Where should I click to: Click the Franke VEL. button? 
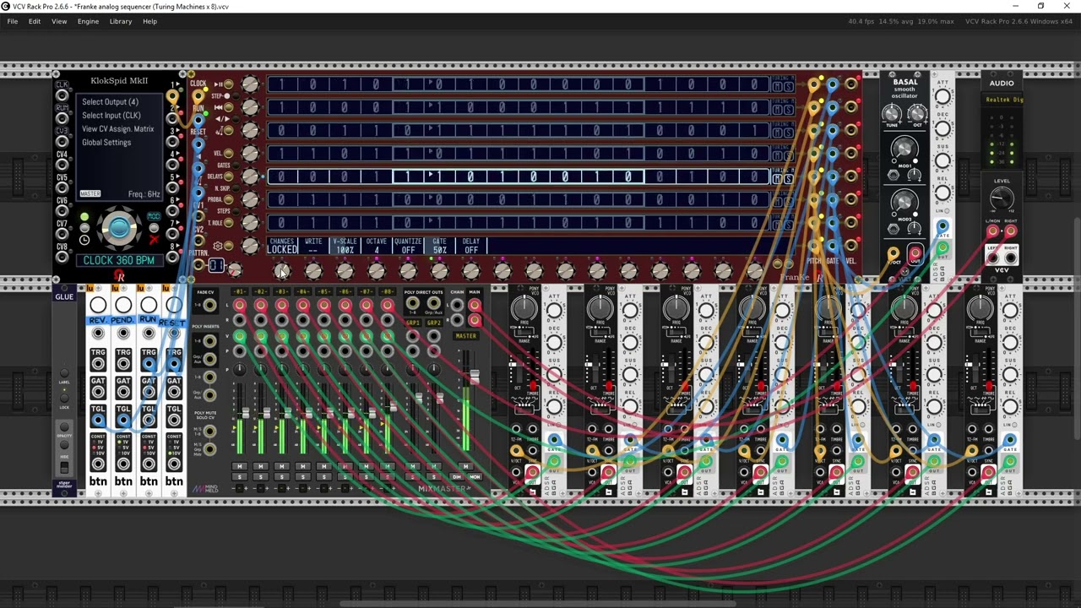tap(228, 153)
